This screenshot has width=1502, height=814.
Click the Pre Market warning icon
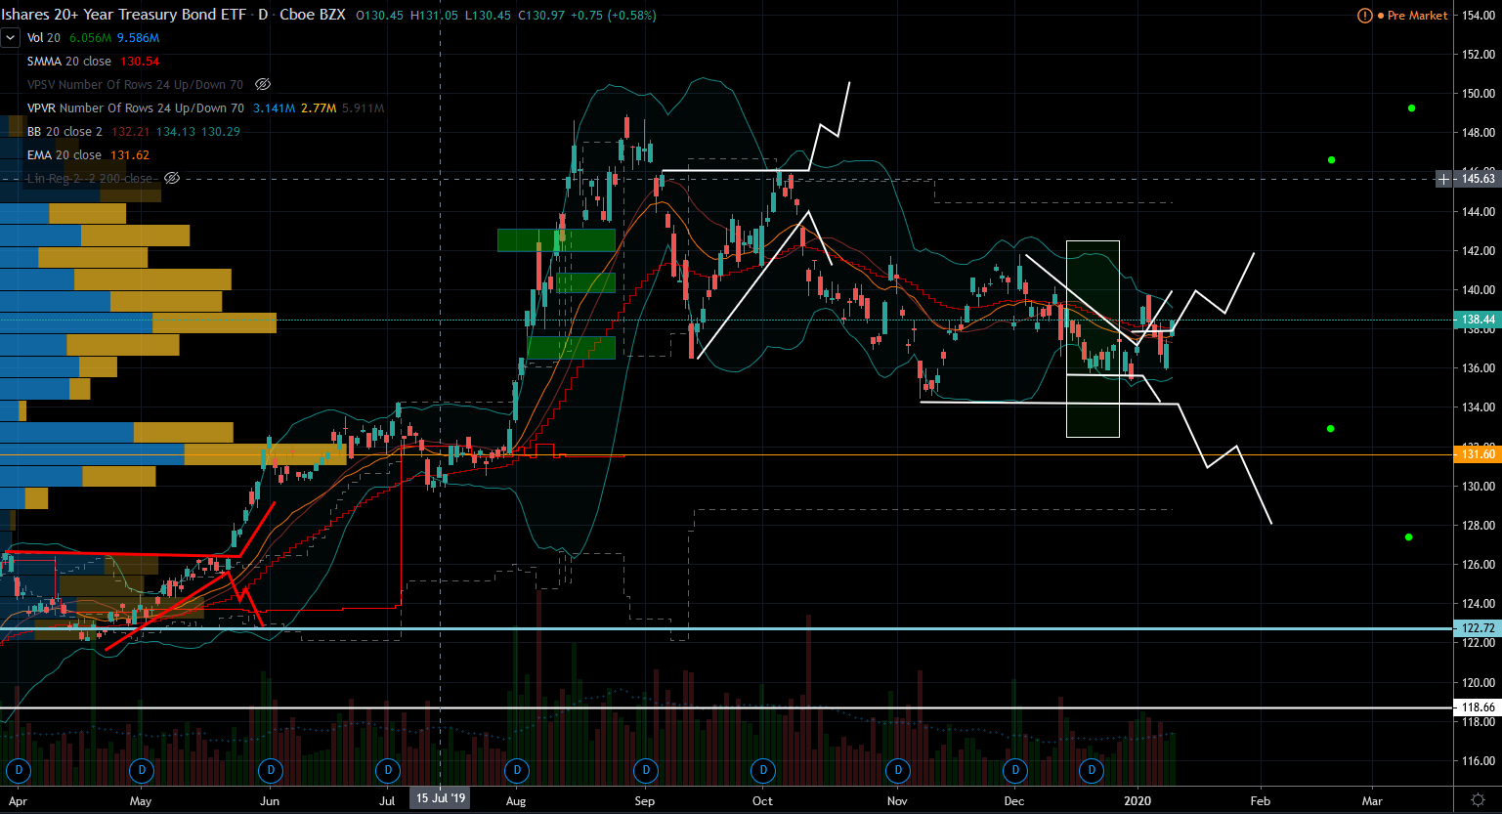pyautogui.click(x=1365, y=16)
